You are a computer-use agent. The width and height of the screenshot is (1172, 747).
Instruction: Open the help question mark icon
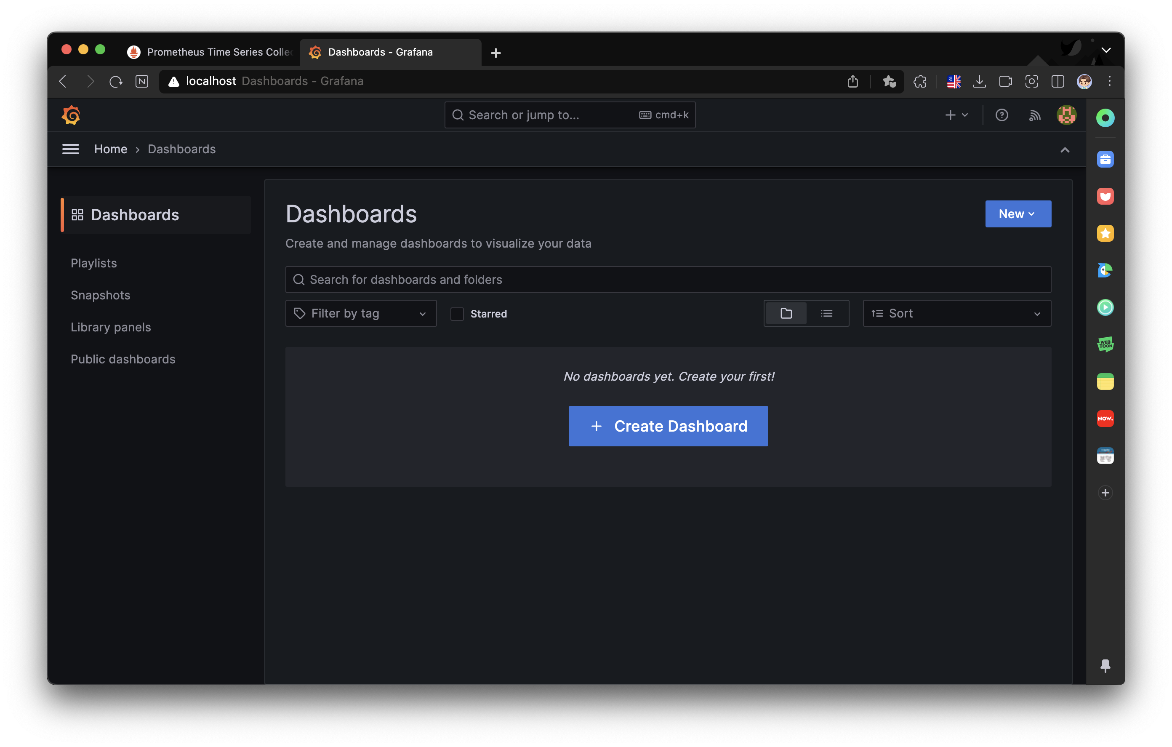click(x=1001, y=115)
